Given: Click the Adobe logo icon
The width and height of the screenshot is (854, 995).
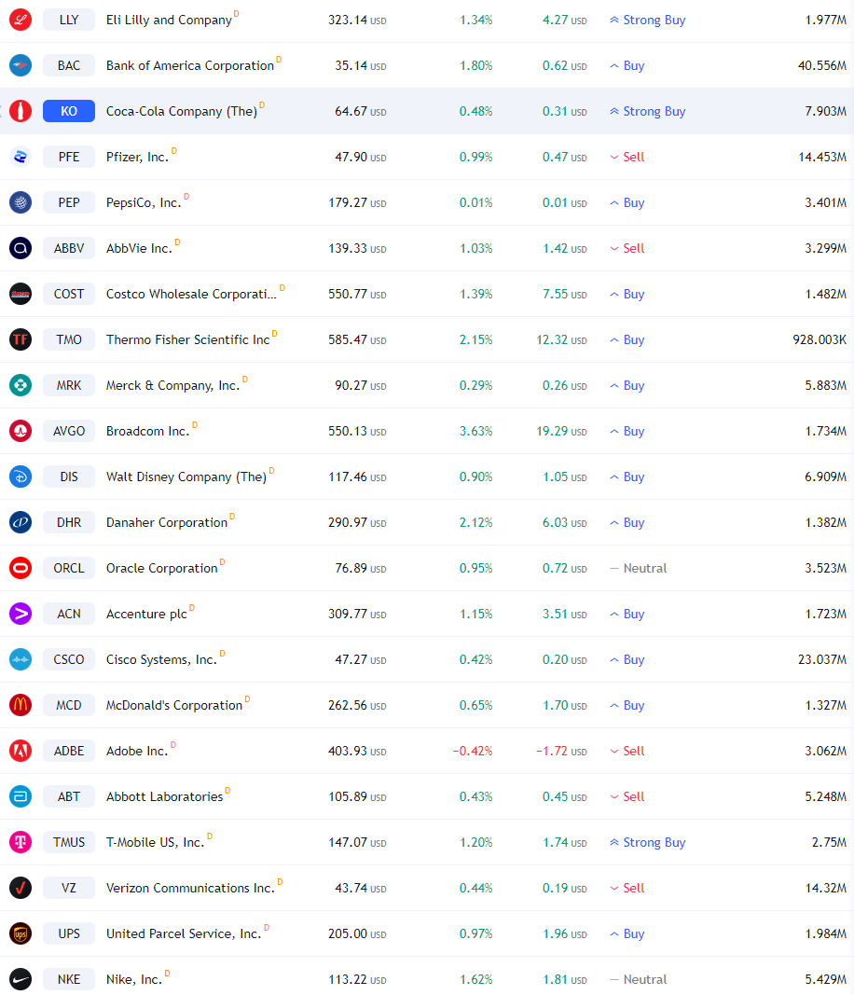Looking at the screenshot, I should pyautogui.click(x=21, y=751).
